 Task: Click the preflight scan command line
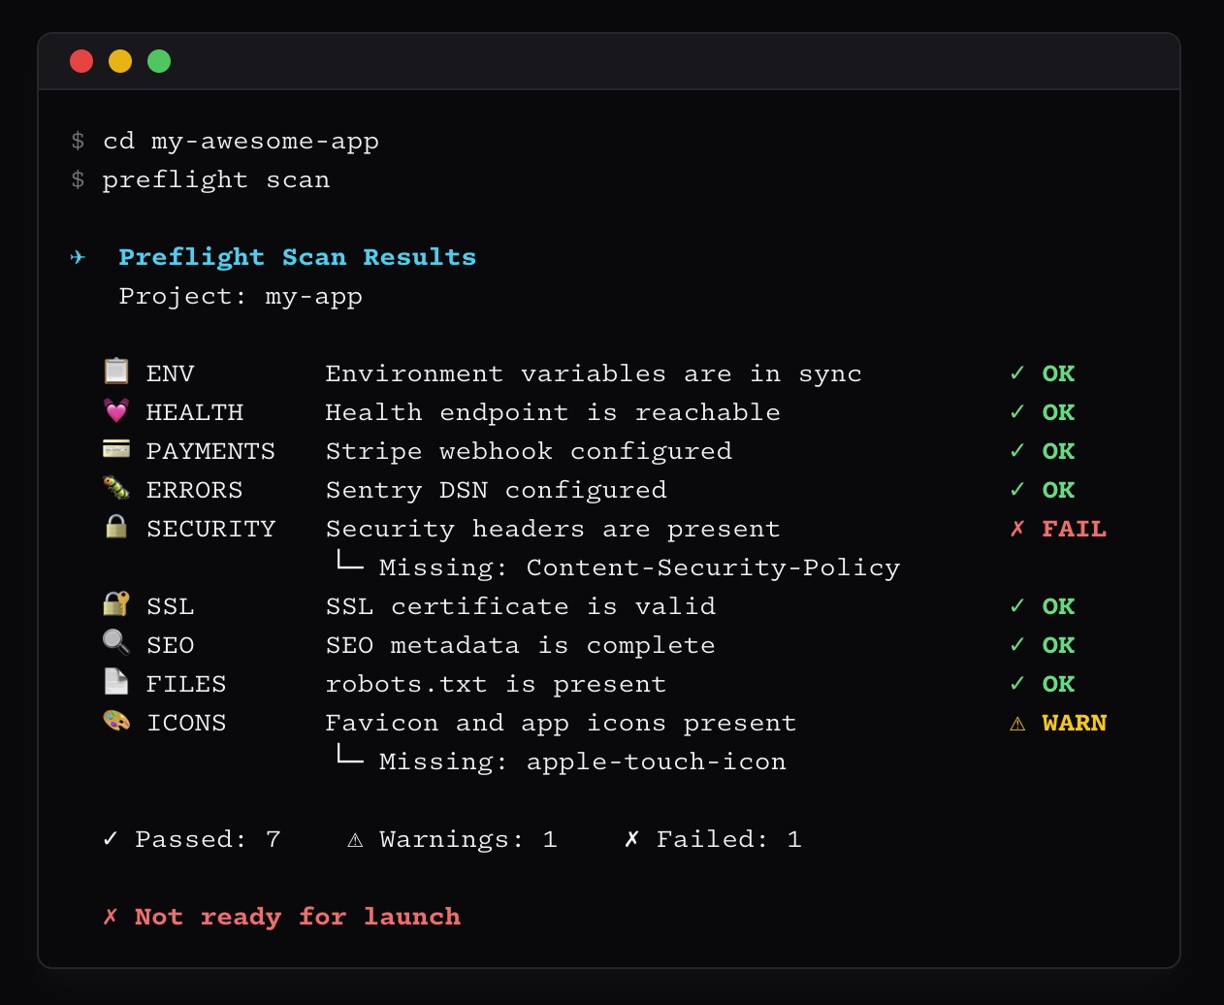(216, 179)
